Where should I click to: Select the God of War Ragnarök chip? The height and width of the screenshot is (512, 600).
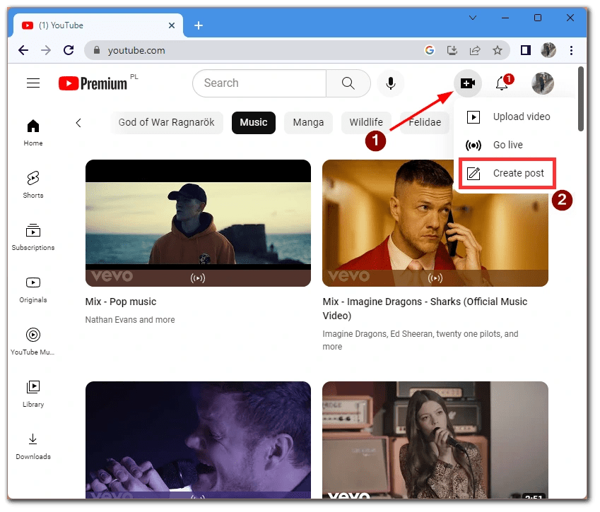click(x=167, y=122)
